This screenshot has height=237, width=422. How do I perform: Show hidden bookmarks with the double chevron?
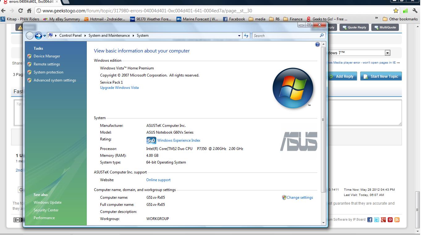coord(376,19)
